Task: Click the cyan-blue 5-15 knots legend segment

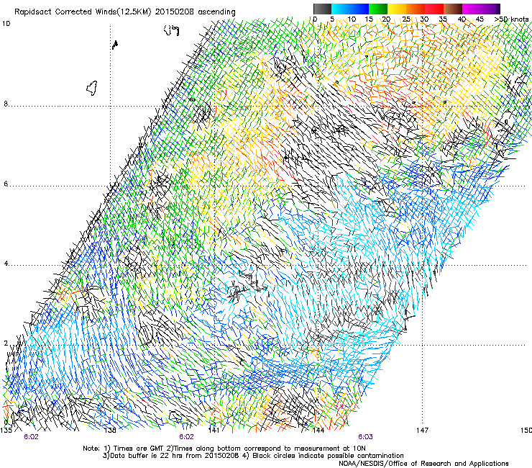Action: [x=350, y=9]
